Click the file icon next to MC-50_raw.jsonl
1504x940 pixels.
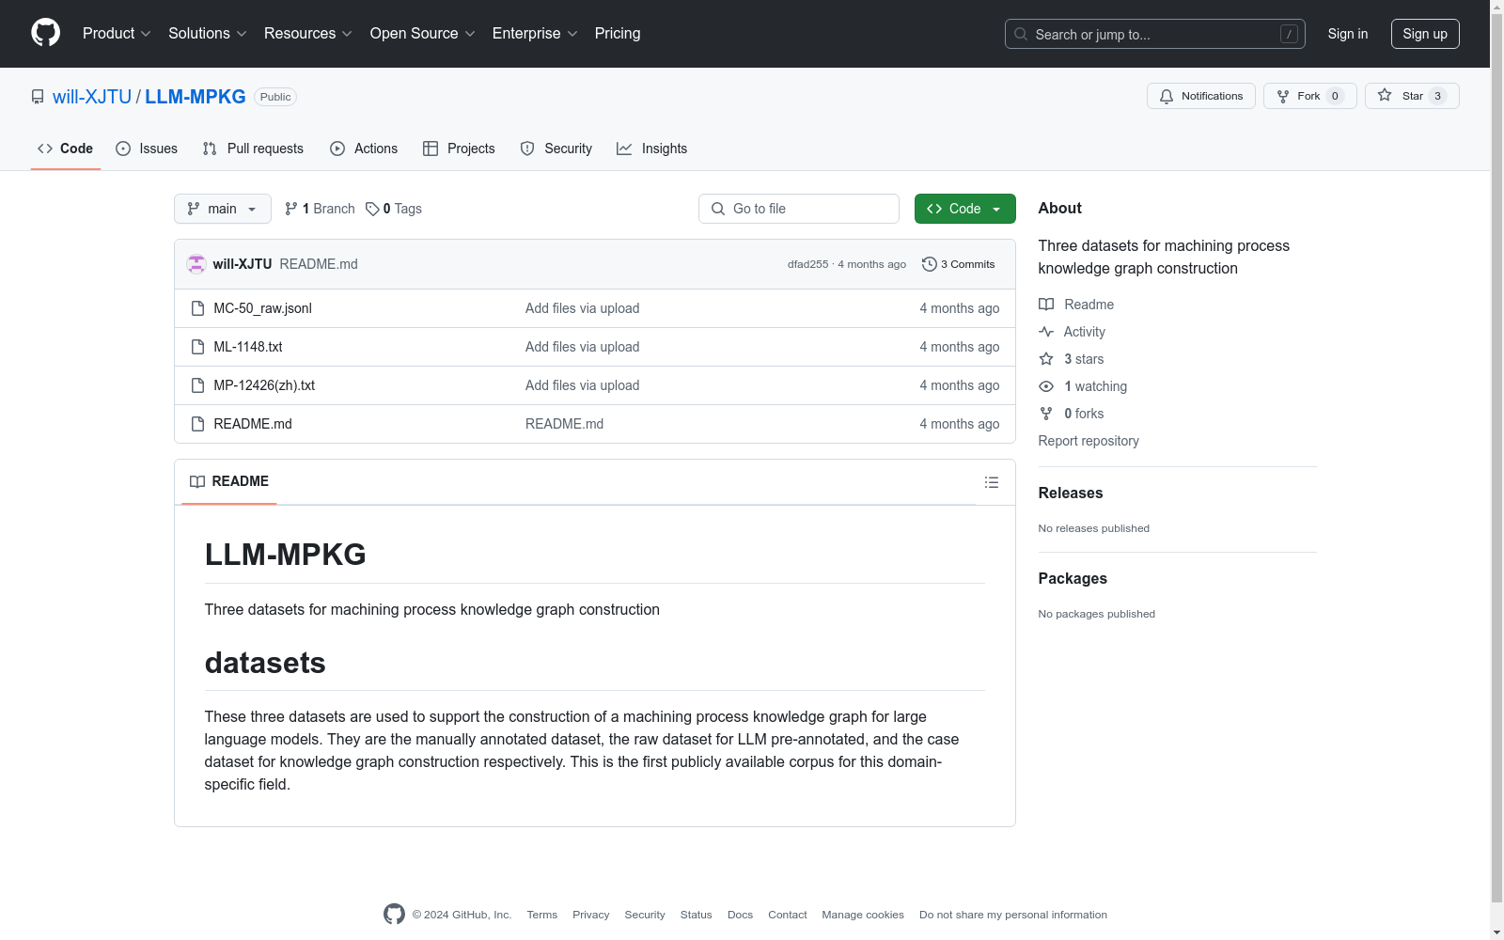197,308
